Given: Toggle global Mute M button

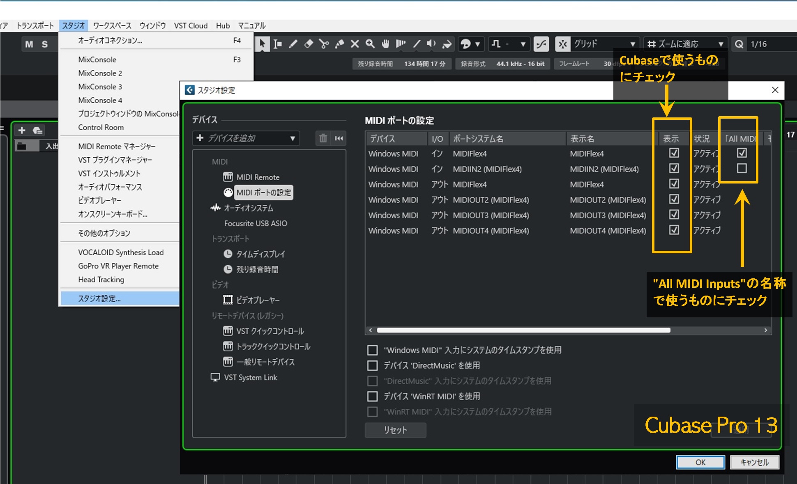Looking at the screenshot, I should (29, 44).
